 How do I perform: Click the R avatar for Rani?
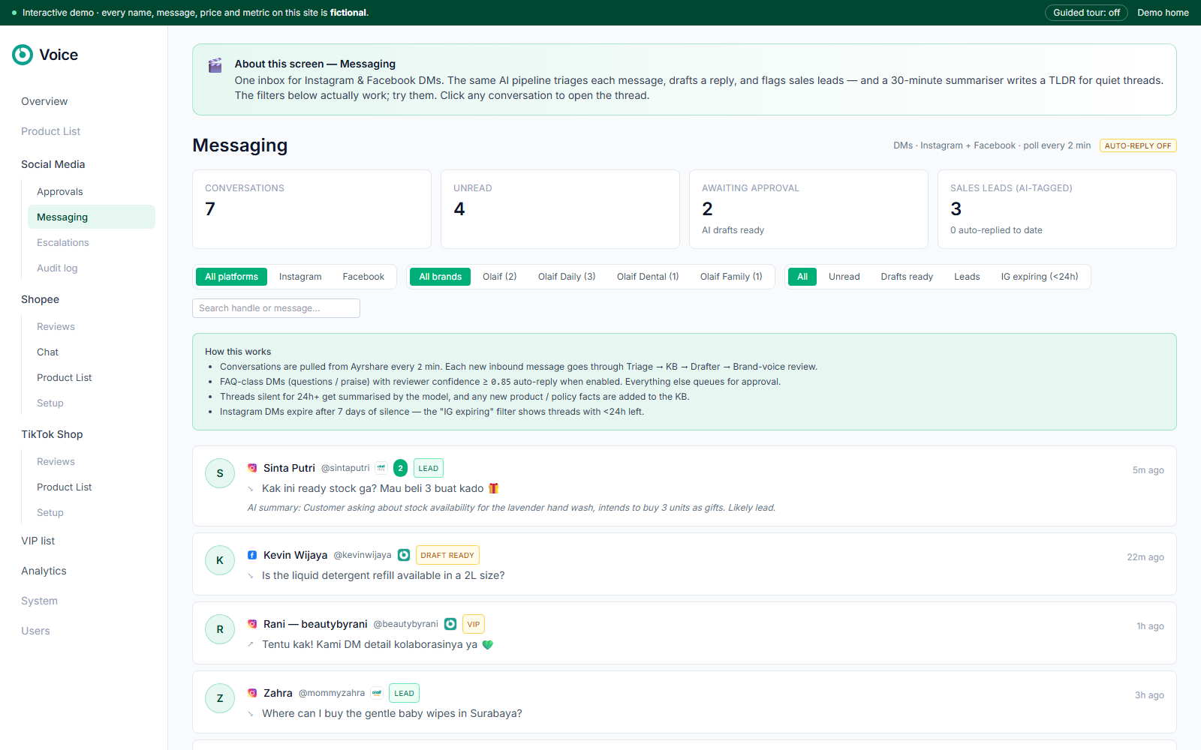pos(220,629)
